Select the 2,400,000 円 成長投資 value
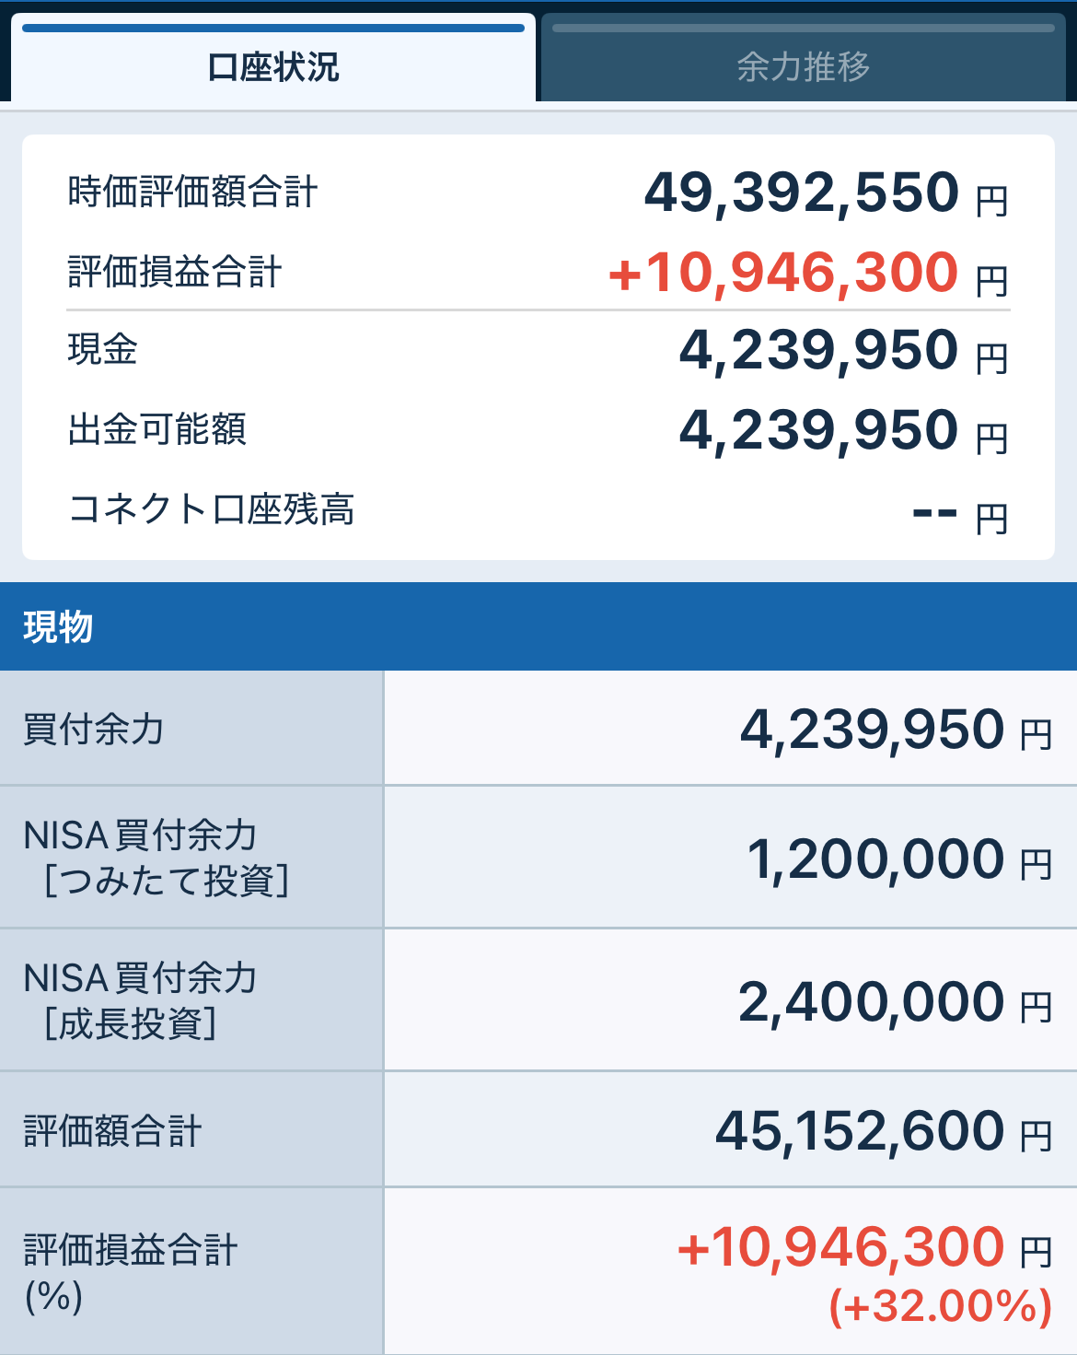 pyautogui.click(x=870, y=1002)
